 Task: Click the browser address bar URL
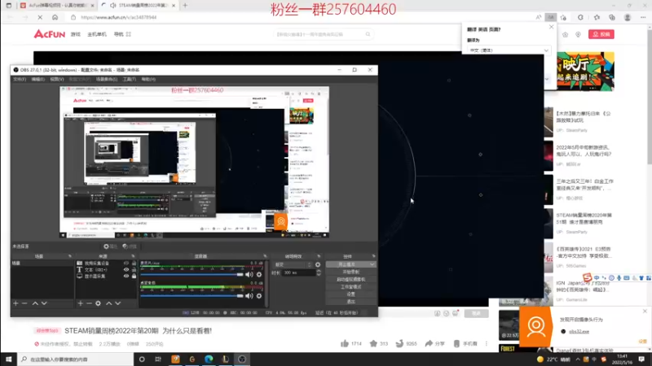tap(119, 17)
